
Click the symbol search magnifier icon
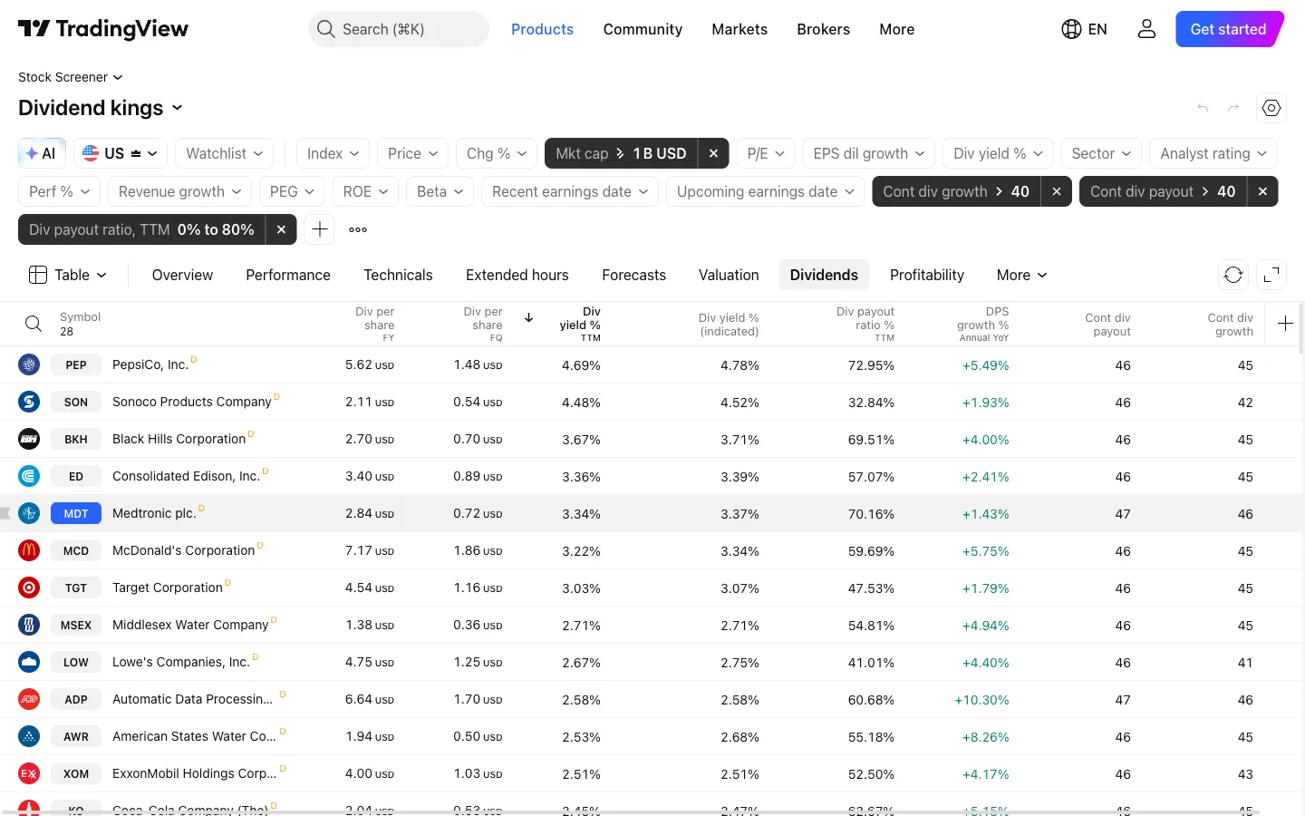pyautogui.click(x=33, y=324)
